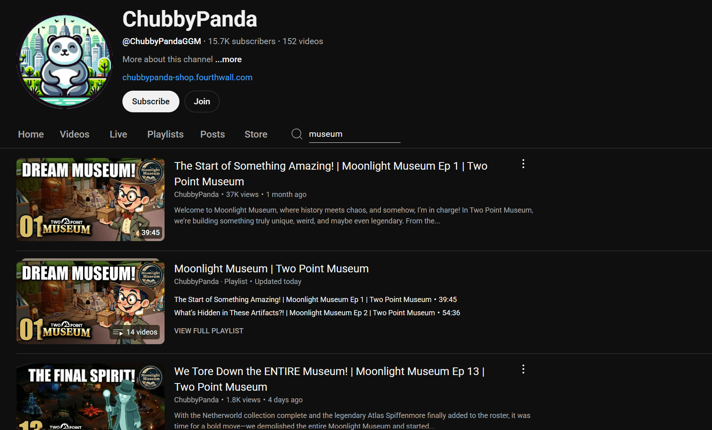Viewport: 712px width, 430px height.
Task: Subscribe to the ChubbyPanda channel
Action: 151,101
